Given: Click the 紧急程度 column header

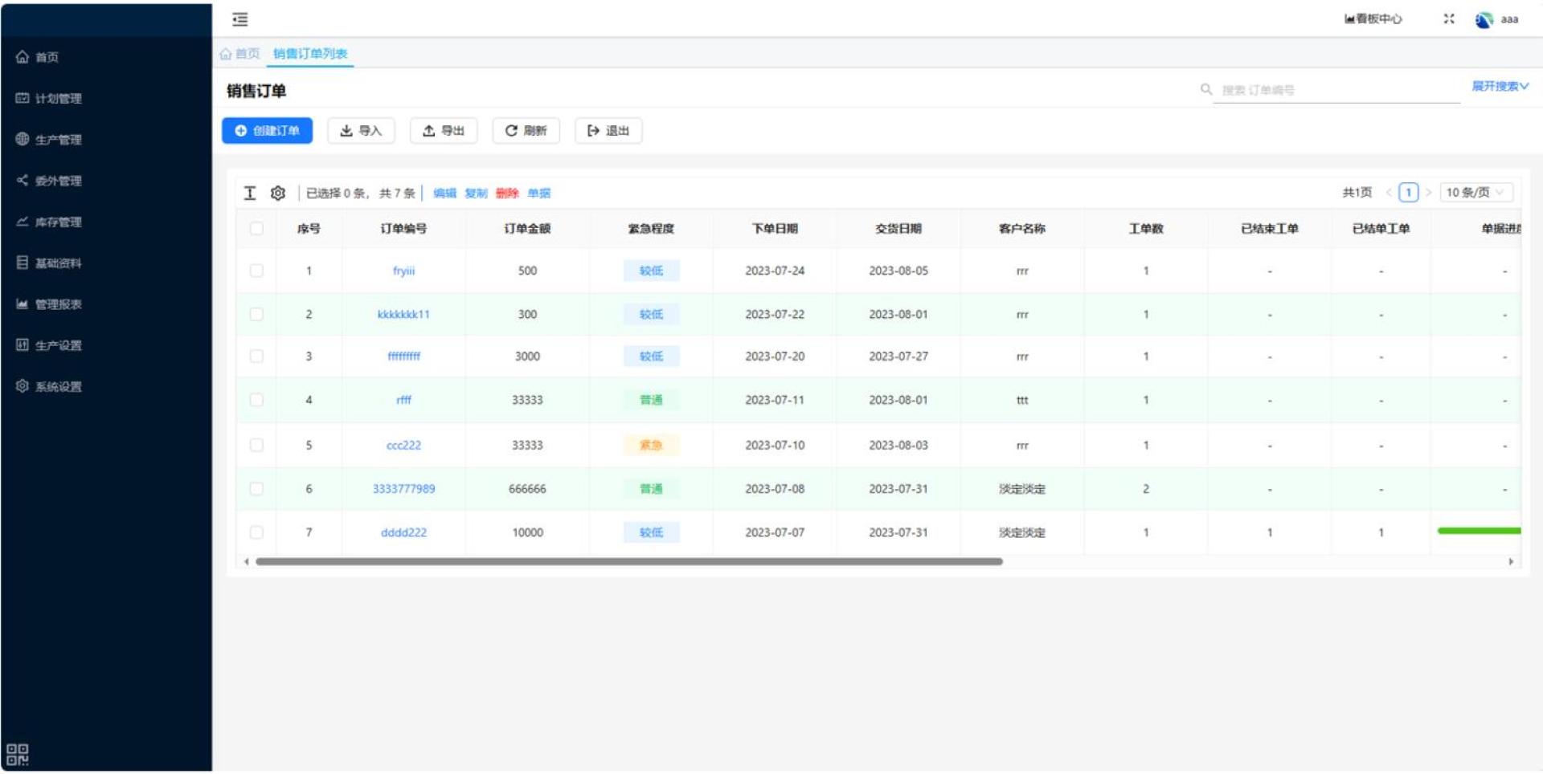Looking at the screenshot, I should (x=651, y=229).
